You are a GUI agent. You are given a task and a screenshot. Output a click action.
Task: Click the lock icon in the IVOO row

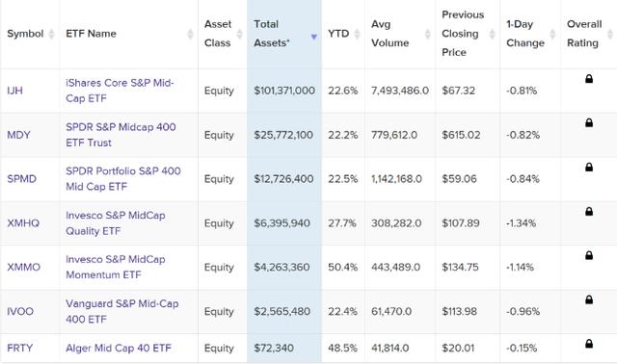(x=589, y=299)
